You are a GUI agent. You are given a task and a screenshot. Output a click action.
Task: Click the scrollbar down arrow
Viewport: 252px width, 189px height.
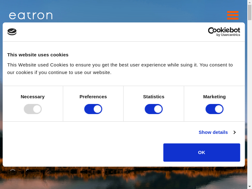coord(249,186)
